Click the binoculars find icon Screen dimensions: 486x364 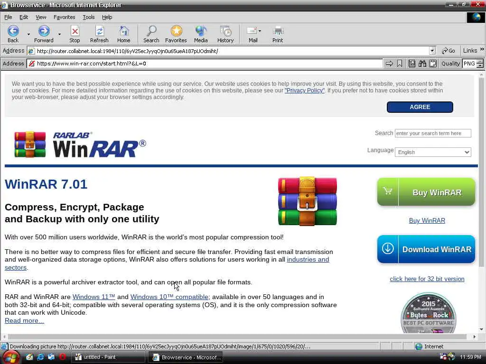click(x=422, y=64)
